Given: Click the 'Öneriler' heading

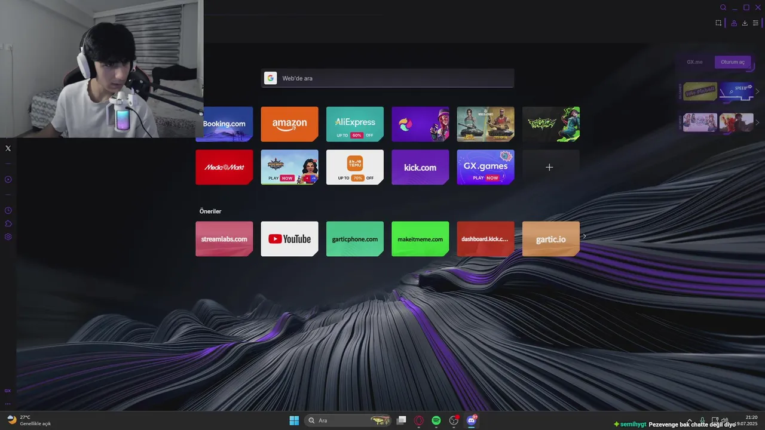Looking at the screenshot, I should coord(210,211).
